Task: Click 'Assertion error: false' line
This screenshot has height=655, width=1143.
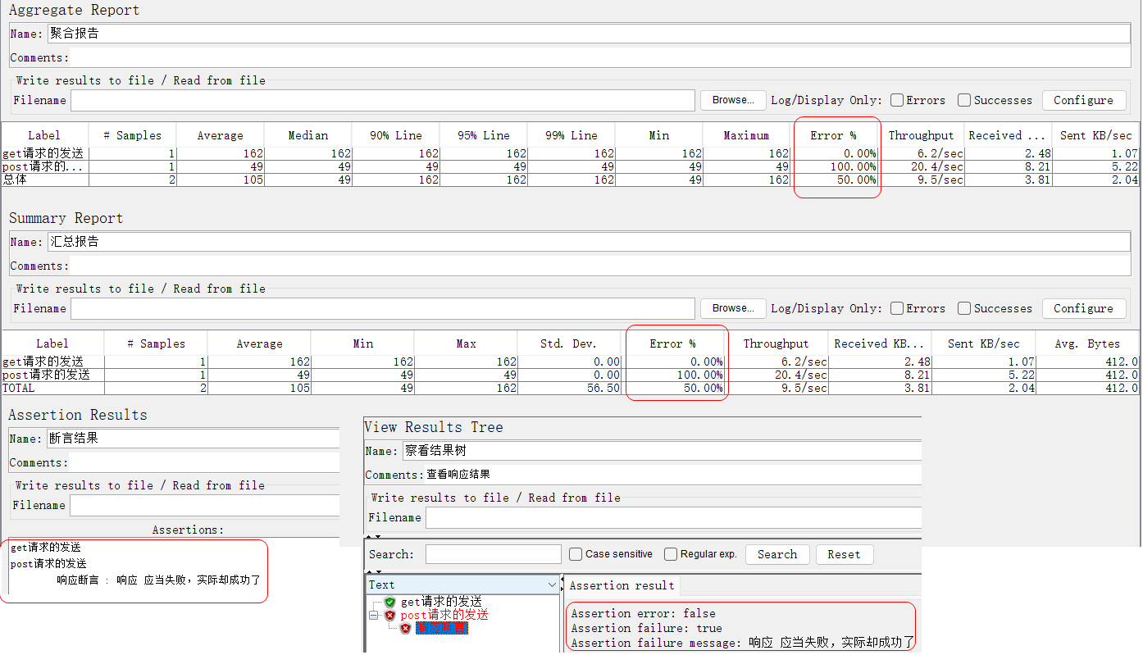Action: click(x=643, y=613)
